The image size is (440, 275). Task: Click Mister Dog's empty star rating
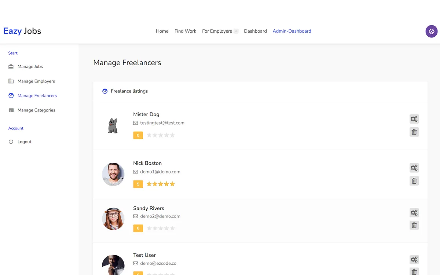point(161,135)
